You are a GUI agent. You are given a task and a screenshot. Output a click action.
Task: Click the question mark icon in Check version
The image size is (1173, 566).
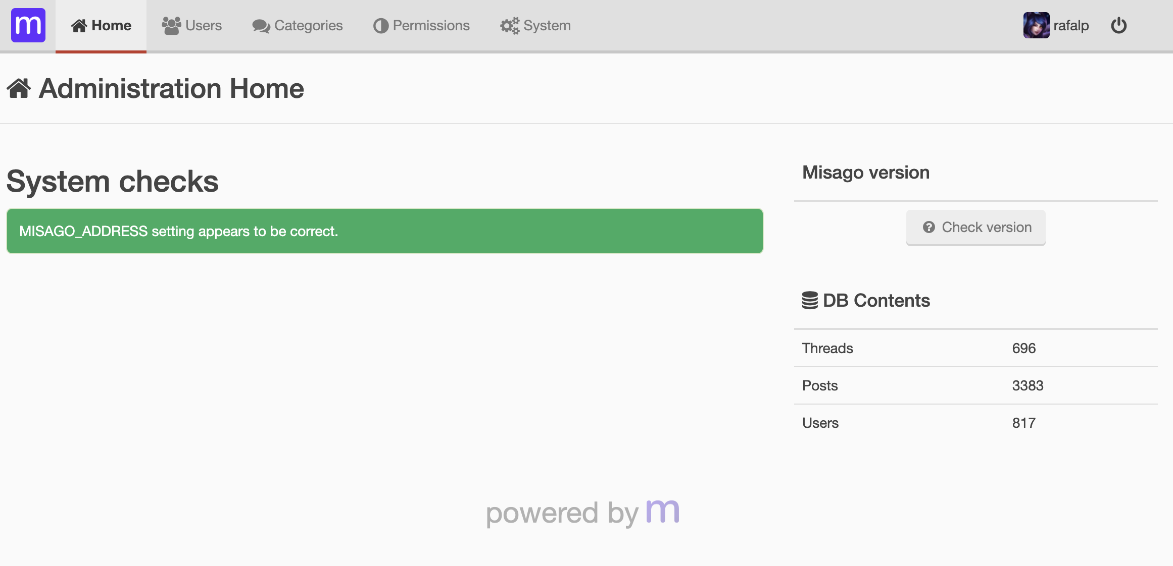coord(928,228)
